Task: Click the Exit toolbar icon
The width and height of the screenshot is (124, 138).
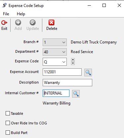Action: coord(4,23)
